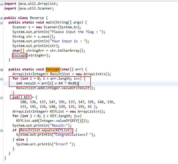Viewport: 178px width, 164px height.
Task: Click the string "Congratulations! "
Action: (x=73, y=135)
